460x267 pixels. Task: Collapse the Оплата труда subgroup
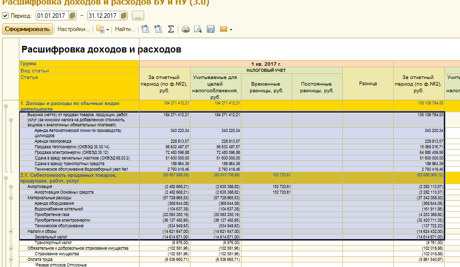(11, 259)
